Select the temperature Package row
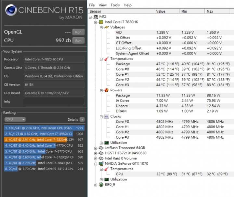 tap(175, 64)
